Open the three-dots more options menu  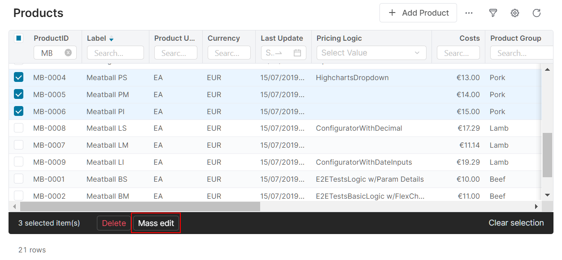coord(469,13)
